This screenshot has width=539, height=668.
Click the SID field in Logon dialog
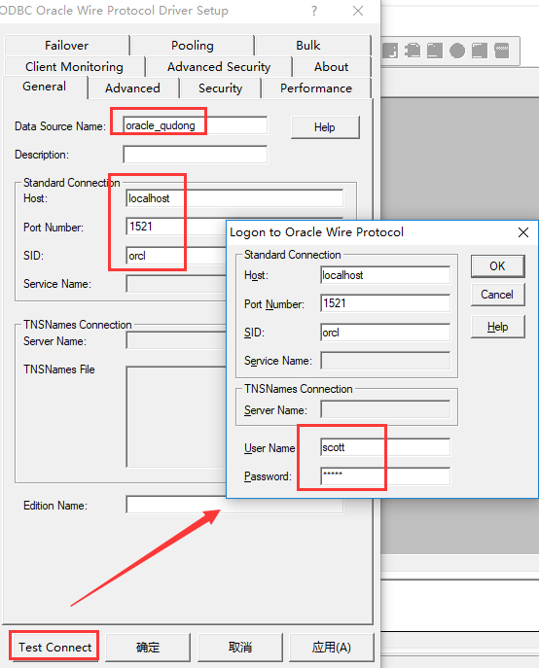385,333
